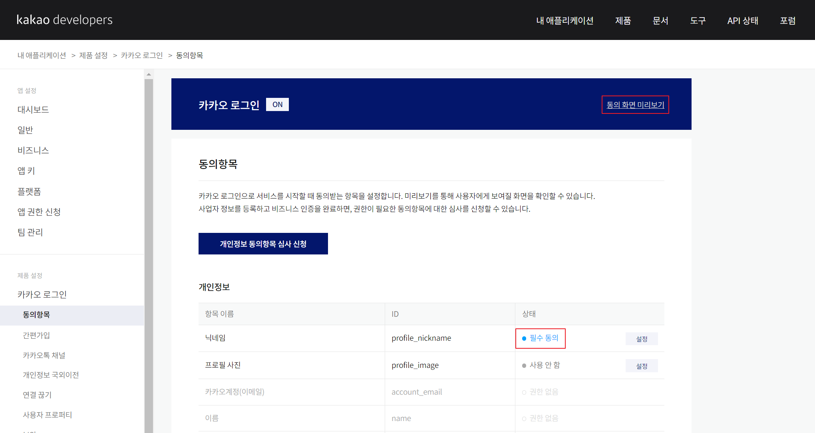Open 대시보드 in sidebar
Image resolution: width=815 pixels, height=433 pixels.
click(33, 109)
